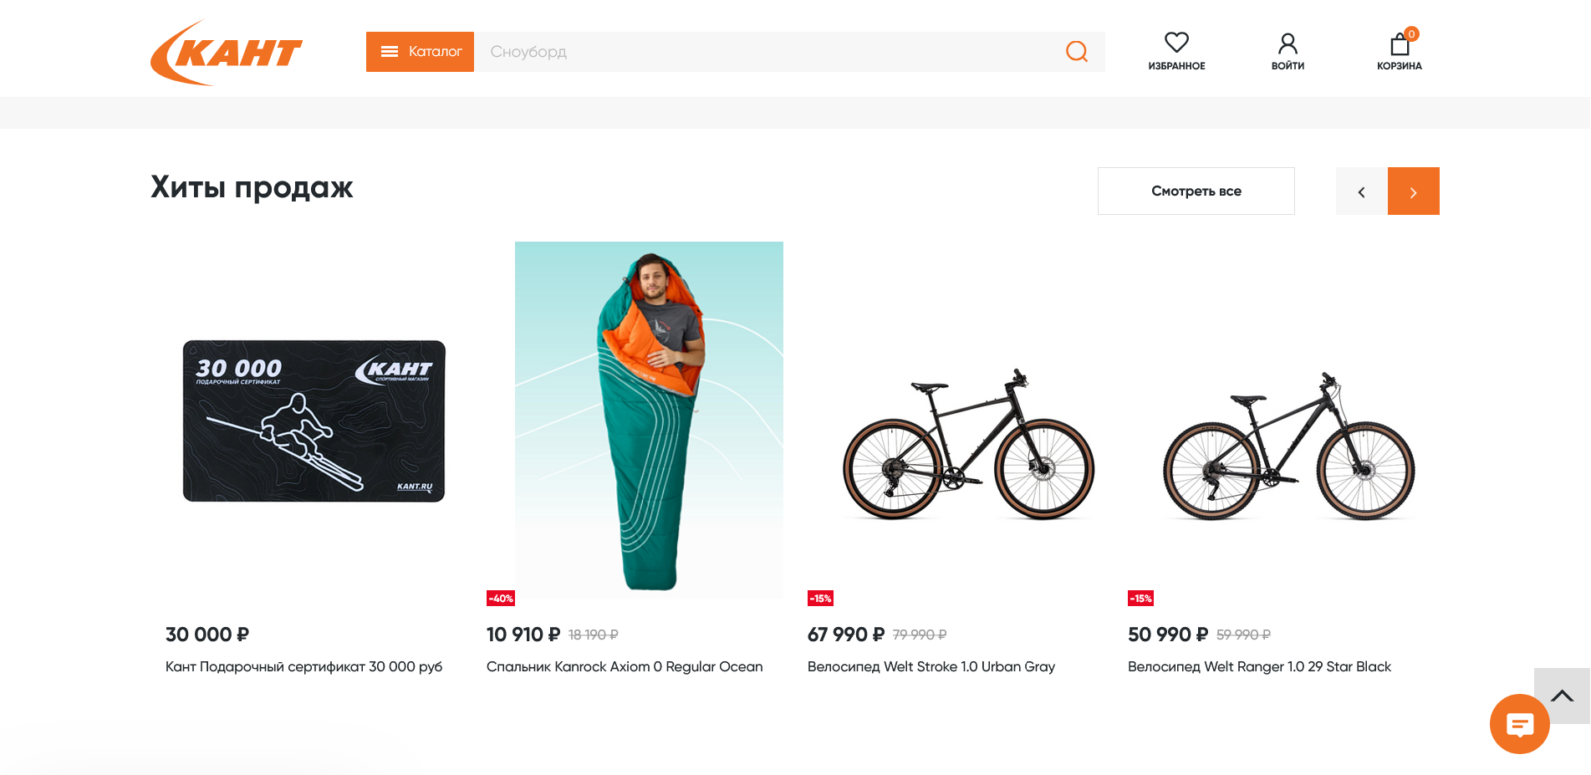Viewport: 1591px width, 775px height.
Task: Click the Кант logo
Action: click(227, 53)
